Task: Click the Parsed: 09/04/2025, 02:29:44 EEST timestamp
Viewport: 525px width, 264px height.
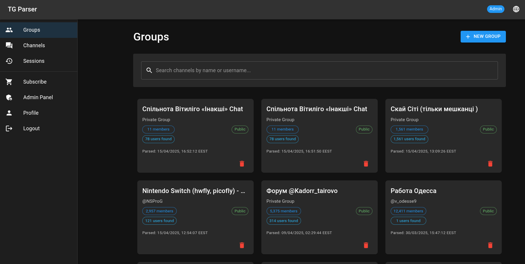Action: (299, 233)
